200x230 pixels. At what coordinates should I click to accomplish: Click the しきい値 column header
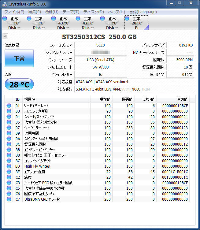click(146, 99)
